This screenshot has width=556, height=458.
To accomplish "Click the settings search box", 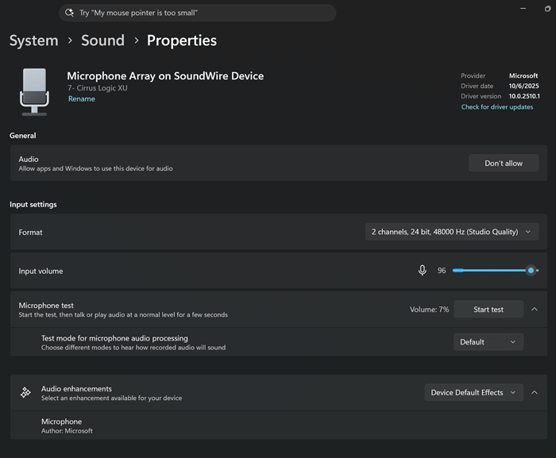I will [198, 13].
